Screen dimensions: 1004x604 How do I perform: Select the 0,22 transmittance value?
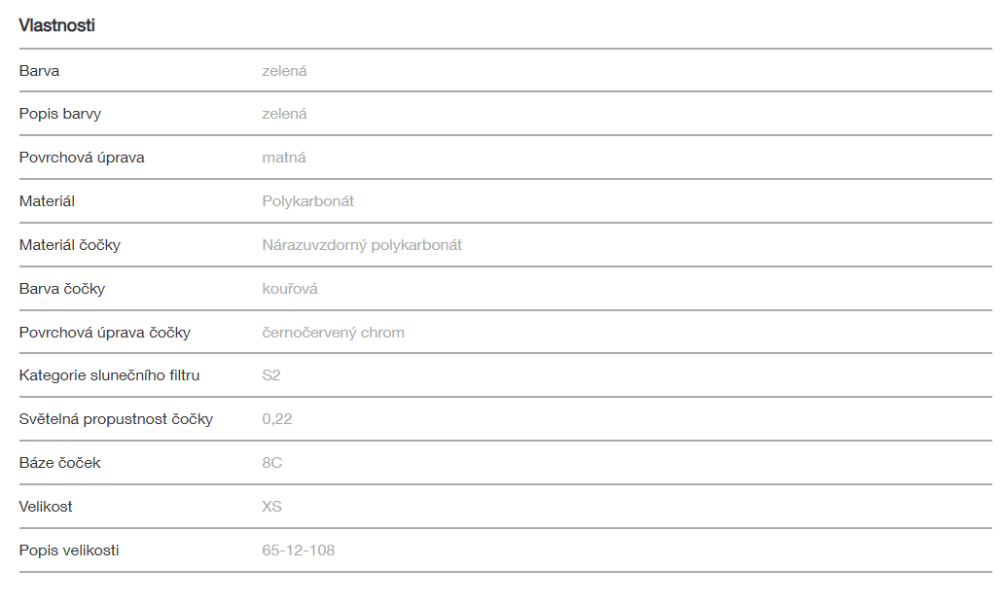277,419
